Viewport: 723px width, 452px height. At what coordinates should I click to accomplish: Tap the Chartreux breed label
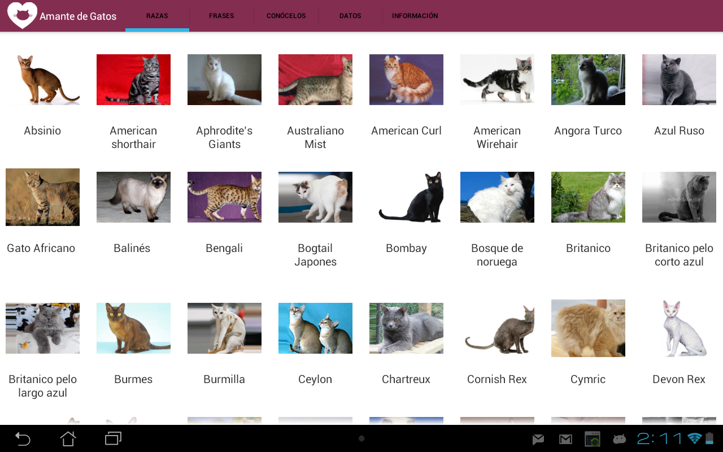coord(406,379)
